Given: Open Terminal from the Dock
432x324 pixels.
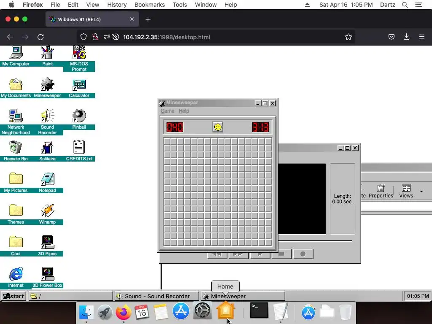Looking at the screenshot, I should tap(259, 311).
